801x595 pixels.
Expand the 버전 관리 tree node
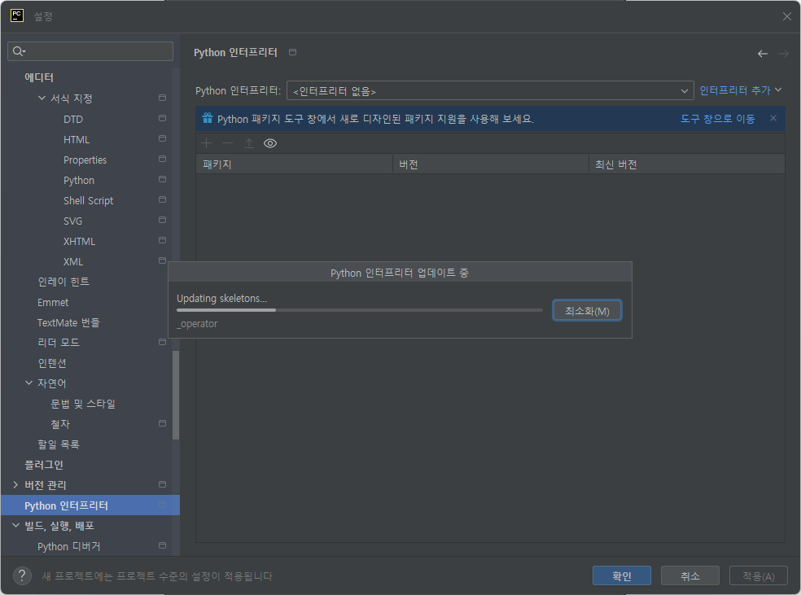click(15, 484)
